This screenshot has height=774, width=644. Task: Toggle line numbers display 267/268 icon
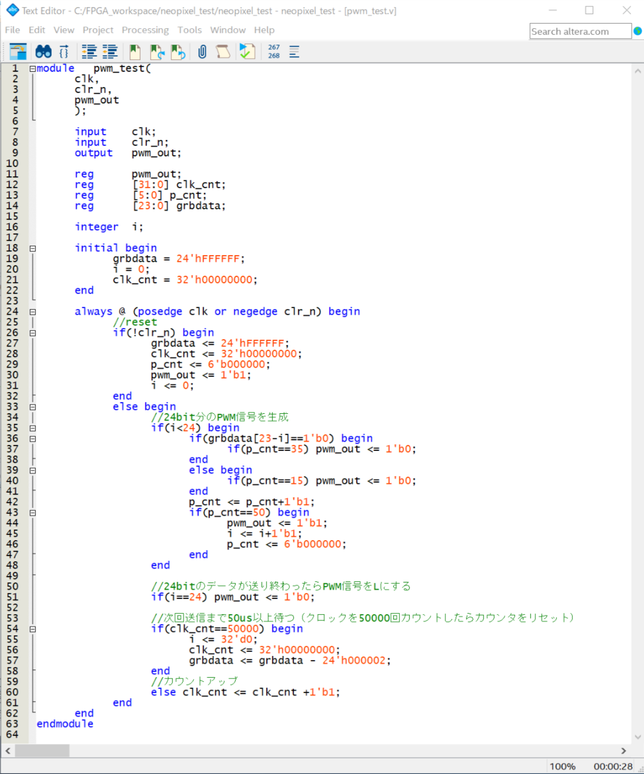(274, 52)
